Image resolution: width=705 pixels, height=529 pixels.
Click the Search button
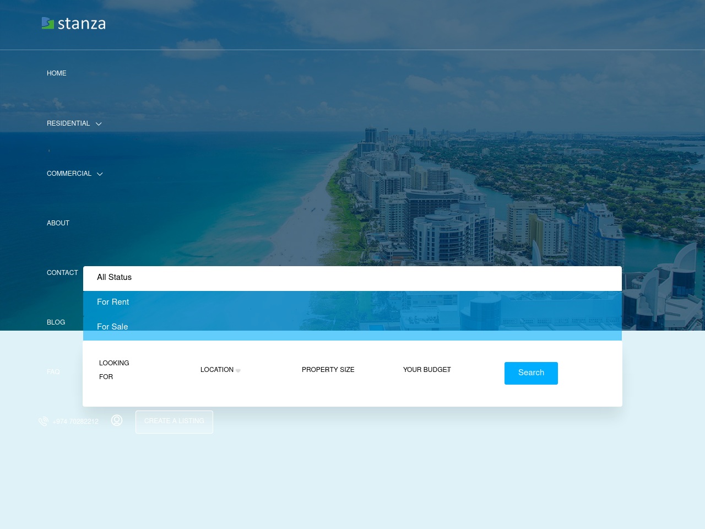[x=531, y=373]
